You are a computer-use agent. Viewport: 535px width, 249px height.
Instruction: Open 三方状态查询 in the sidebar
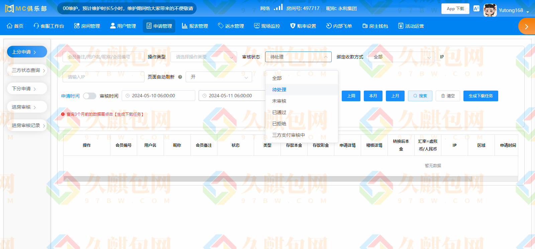pos(27,70)
